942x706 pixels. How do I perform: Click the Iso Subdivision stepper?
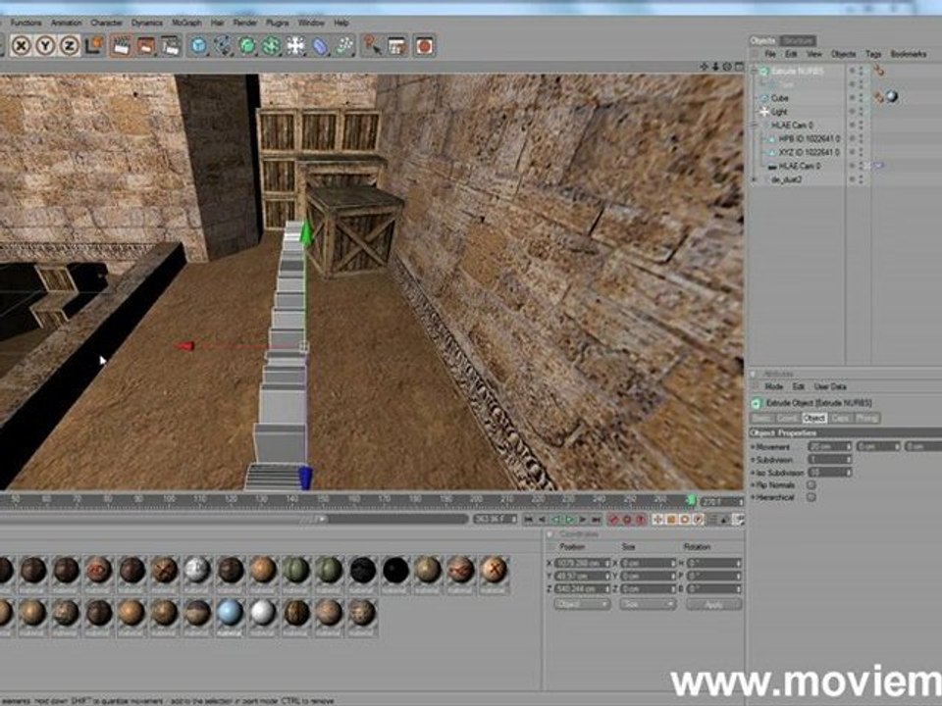pyautogui.click(x=848, y=473)
